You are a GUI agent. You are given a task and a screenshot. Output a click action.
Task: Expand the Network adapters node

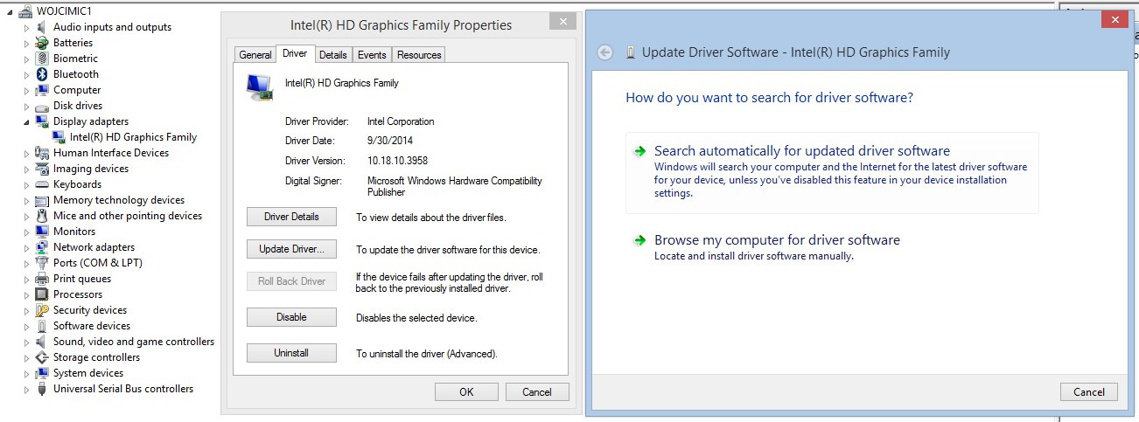[27, 247]
